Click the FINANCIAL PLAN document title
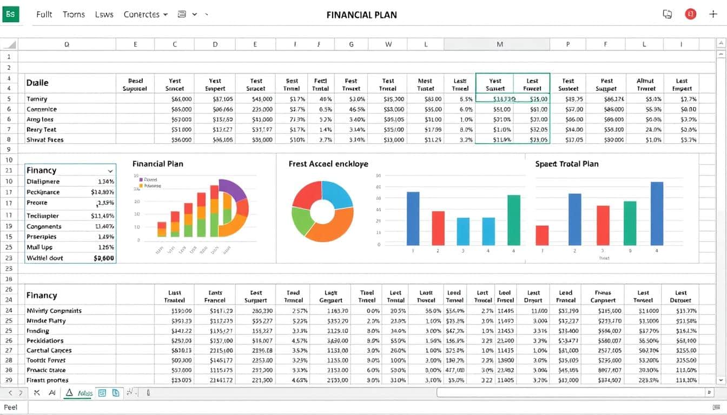The height and width of the screenshot is (415, 727). tap(362, 15)
